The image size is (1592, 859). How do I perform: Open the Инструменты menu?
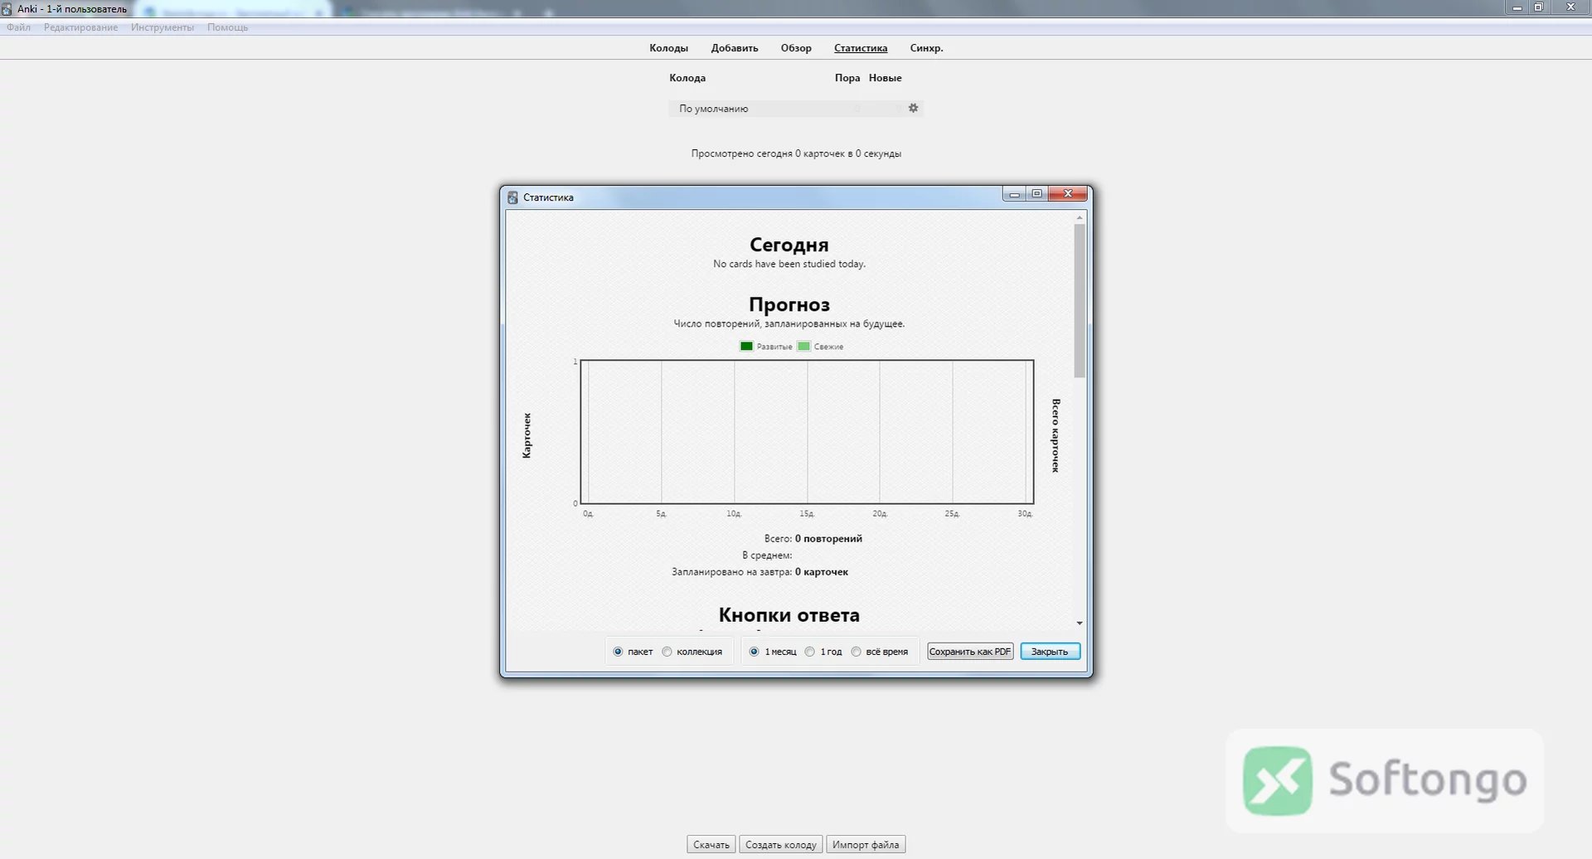pyautogui.click(x=163, y=27)
